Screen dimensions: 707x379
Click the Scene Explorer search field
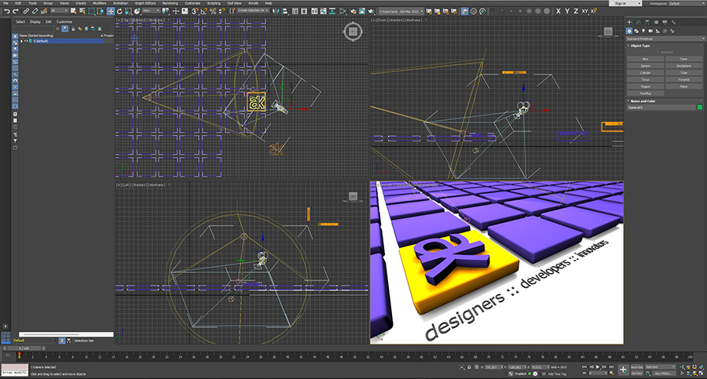pyautogui.click(x=35, y=29)
